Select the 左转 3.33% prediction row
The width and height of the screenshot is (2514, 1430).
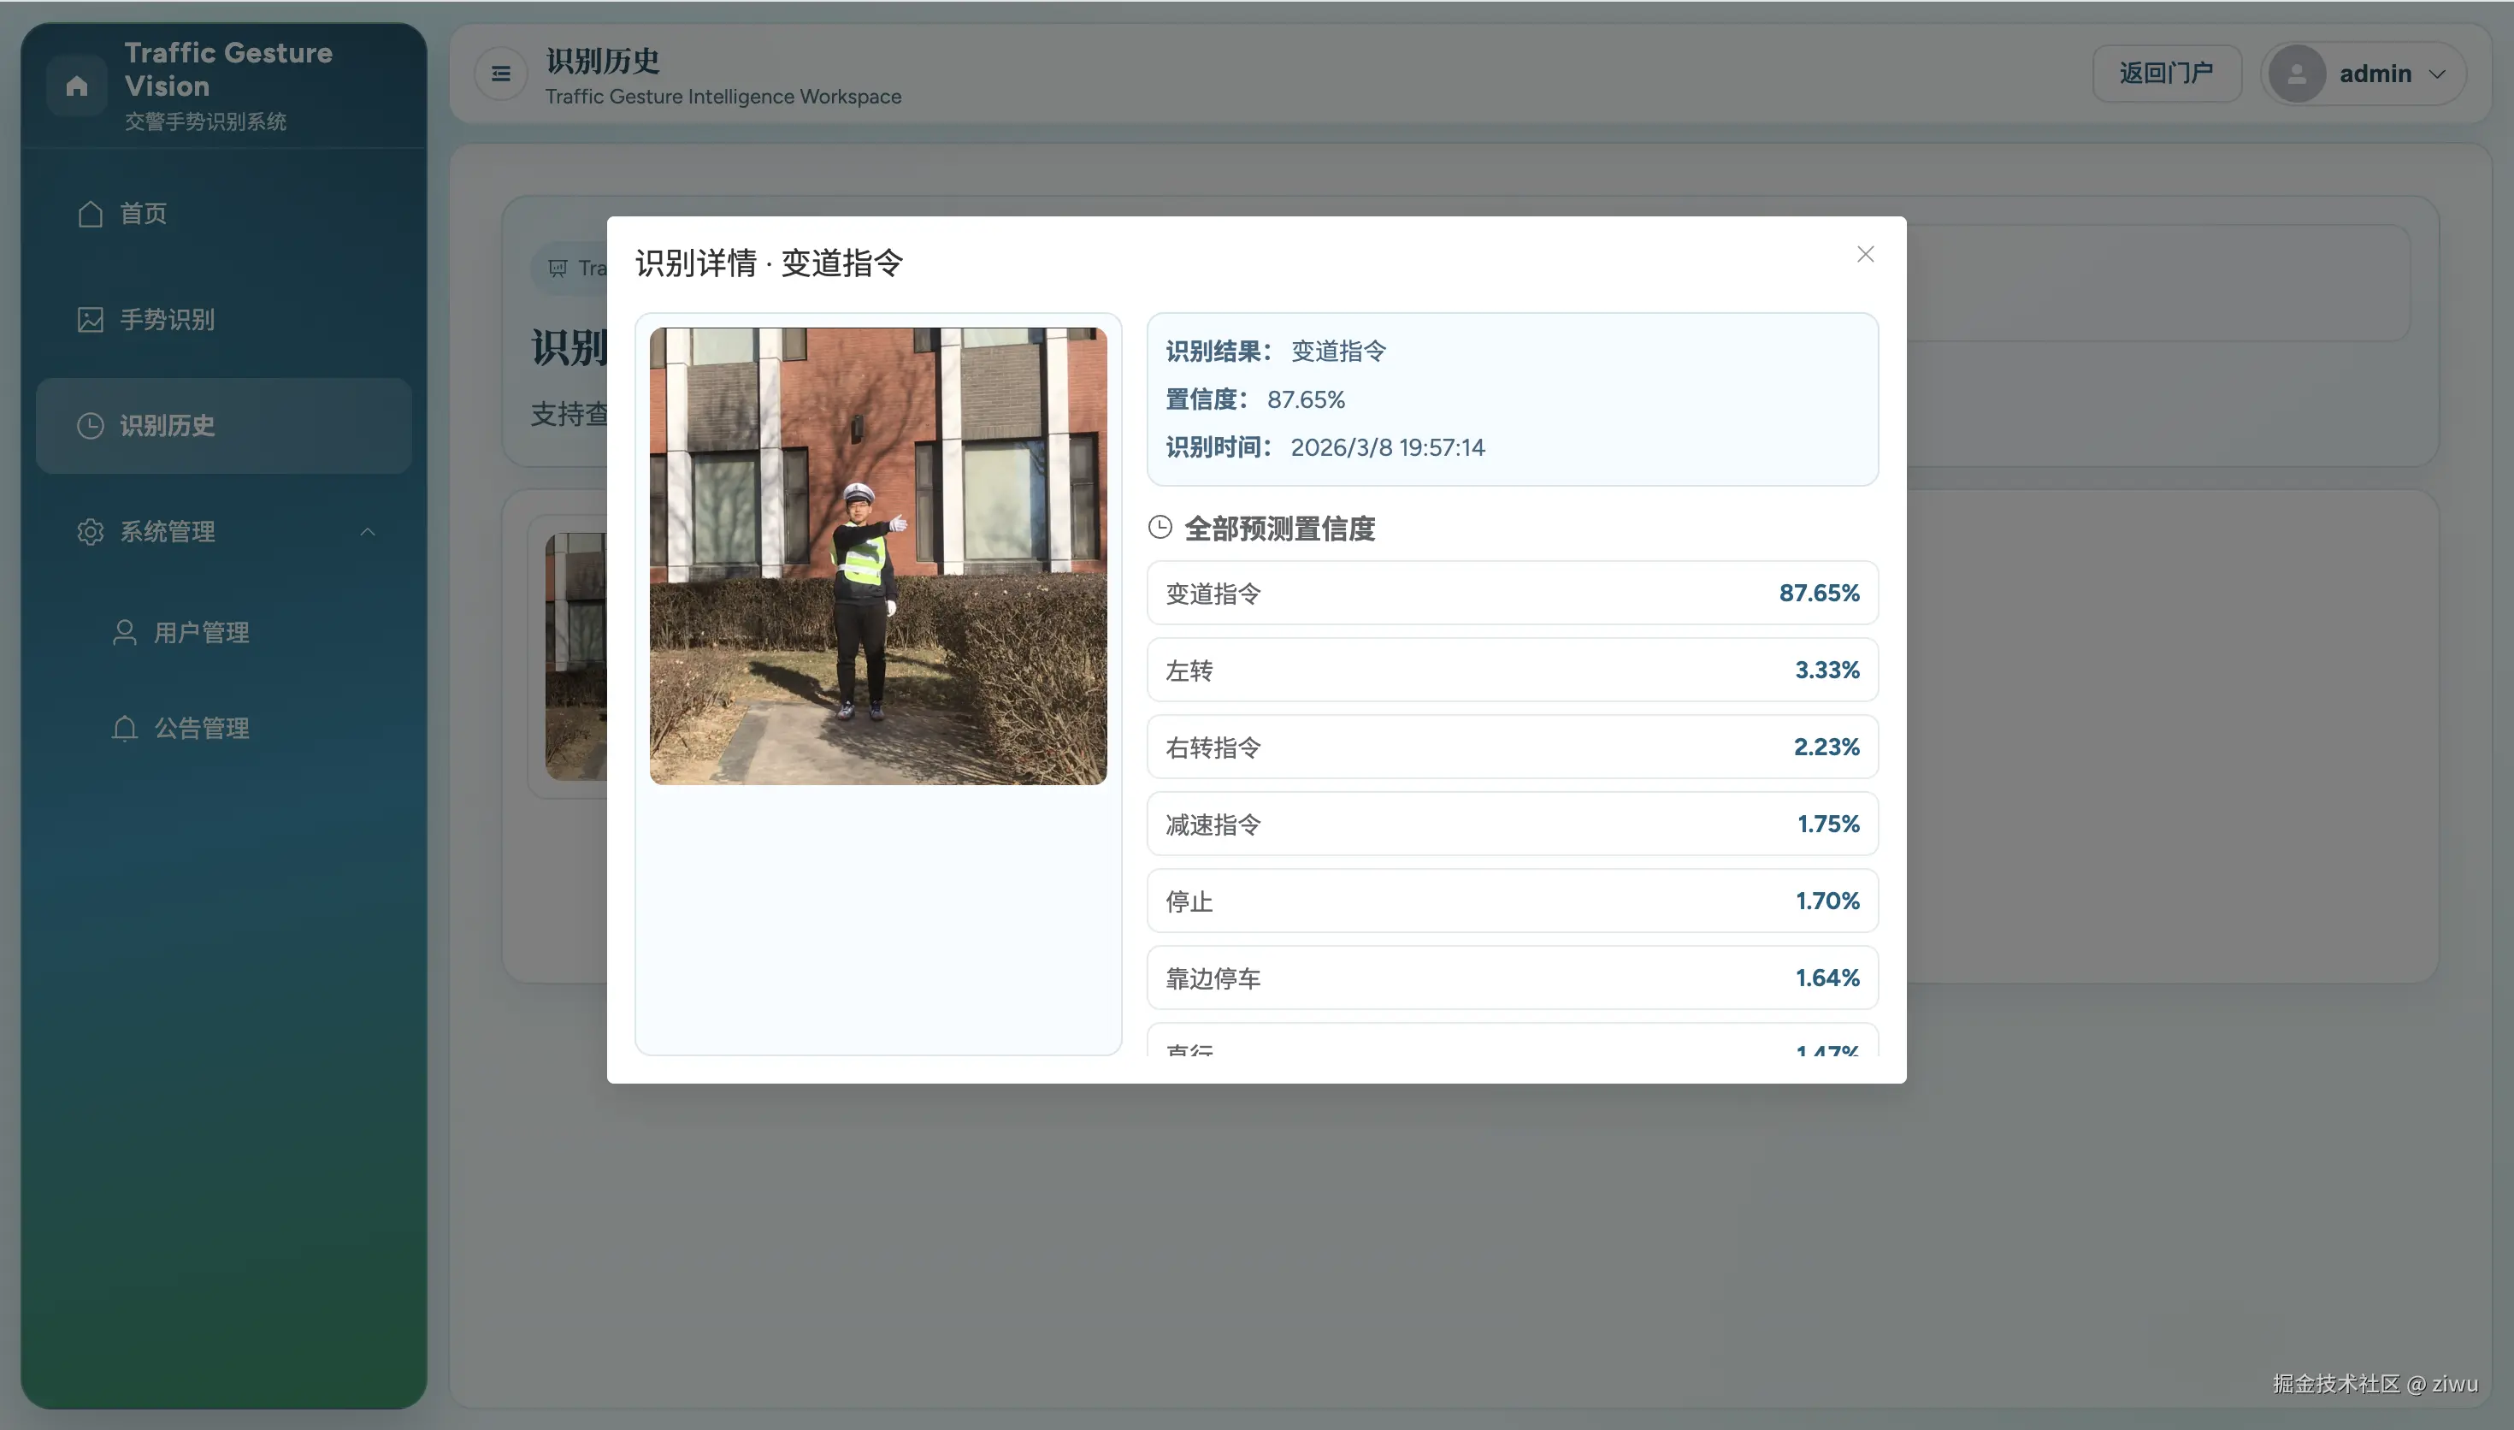pyautogui.click(x=1512, y=670)
